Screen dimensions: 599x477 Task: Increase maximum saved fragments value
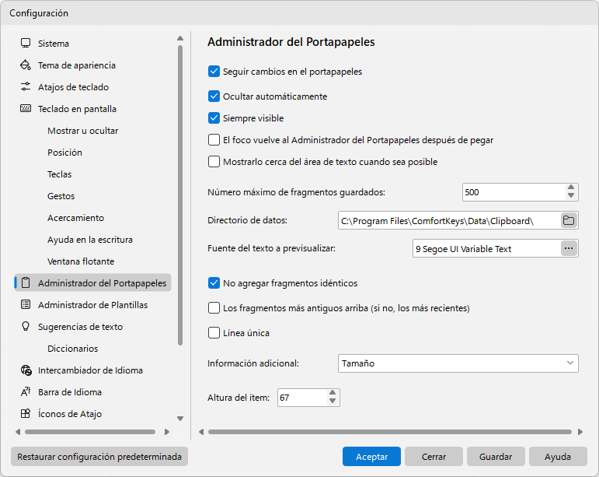tap(571, 188)
